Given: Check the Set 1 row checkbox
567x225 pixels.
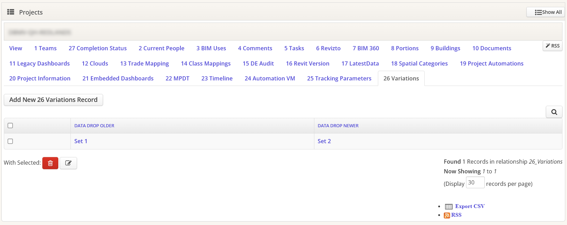Looking at the screenshot, I should coord(10,141).
